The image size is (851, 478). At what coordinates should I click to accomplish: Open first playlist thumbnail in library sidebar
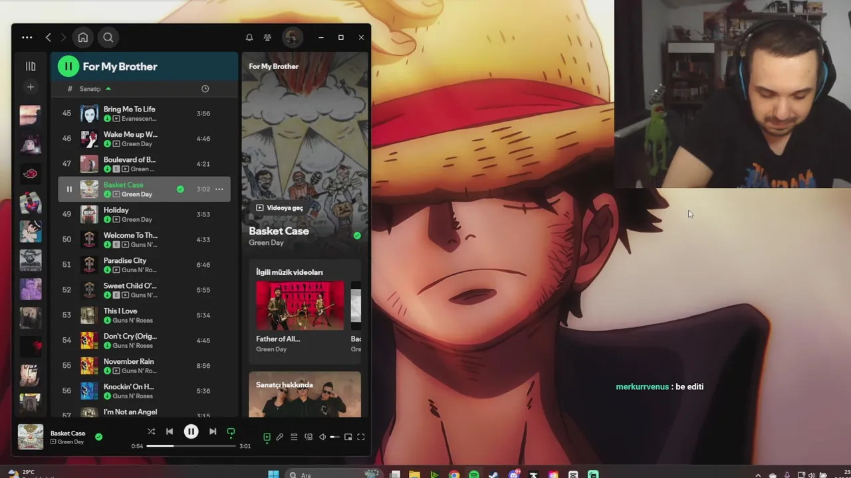pos(30,116)
